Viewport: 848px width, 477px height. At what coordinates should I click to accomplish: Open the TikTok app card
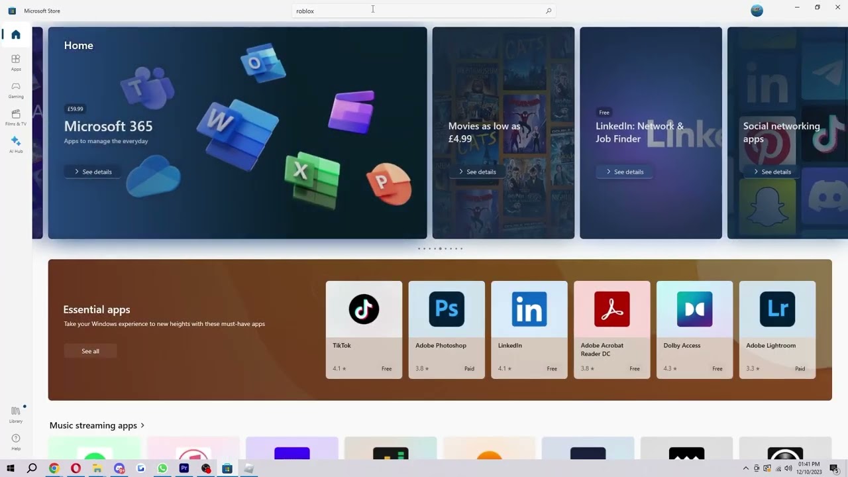(x=364, y=330)
